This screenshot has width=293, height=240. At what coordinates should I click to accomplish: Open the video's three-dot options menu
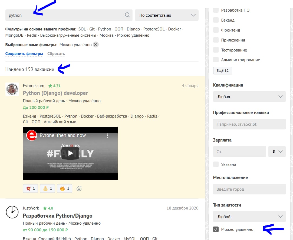[108, 136]
